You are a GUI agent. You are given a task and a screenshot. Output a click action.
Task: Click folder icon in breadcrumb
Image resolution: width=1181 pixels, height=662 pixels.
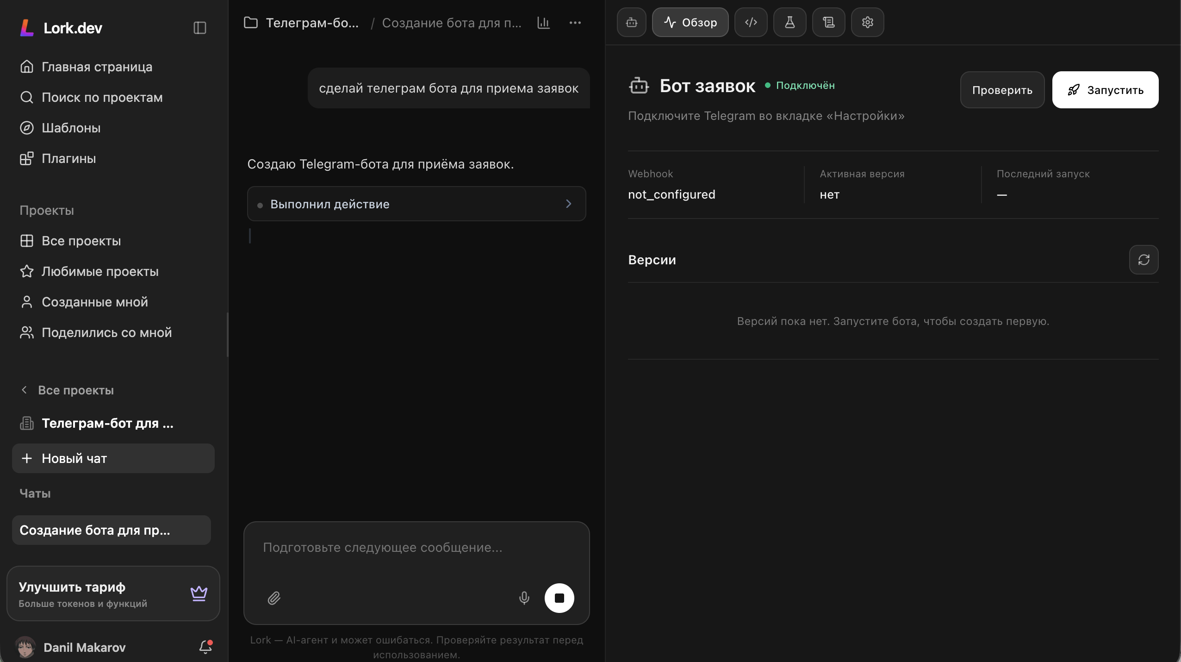pyautogui.click(x=251, y=22)
